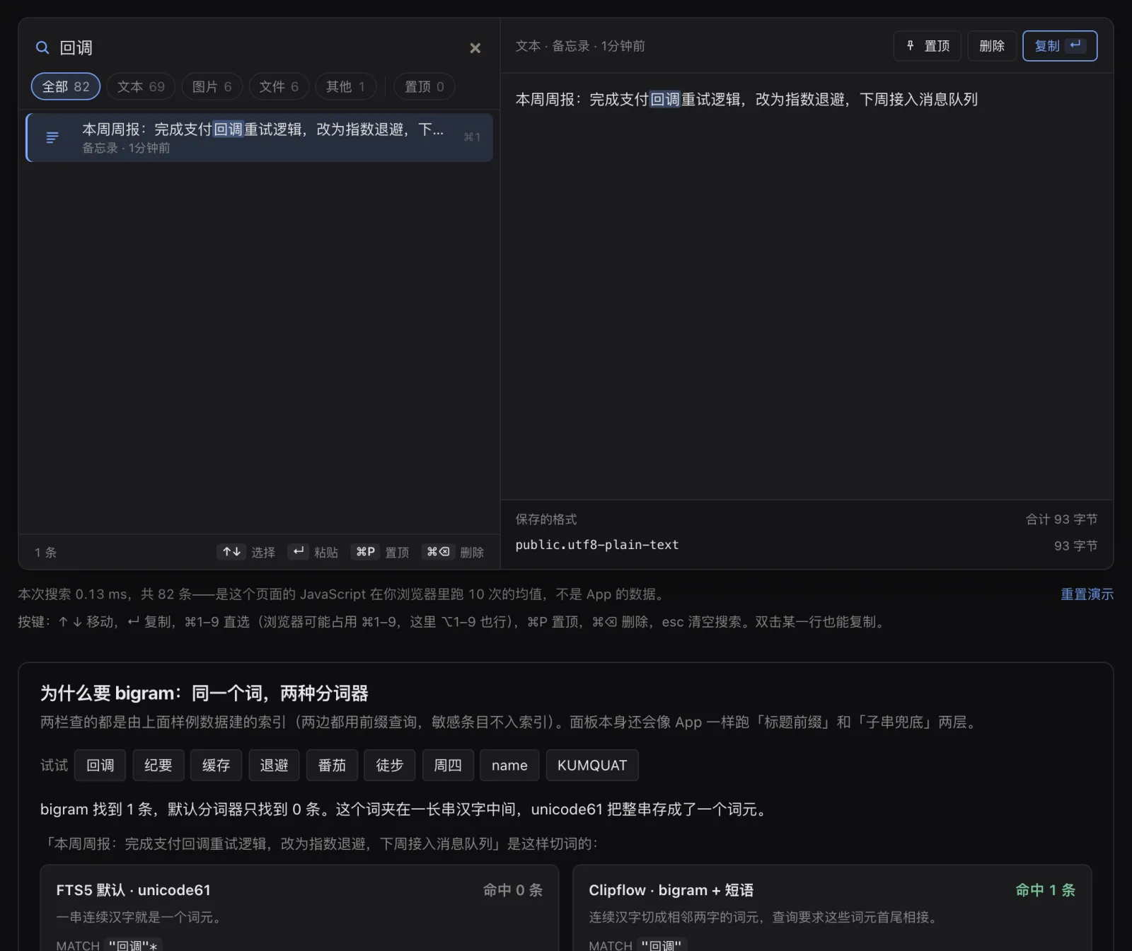The width and height of the screenshot is (1132, 951).
Task: Select the 全部 82 filter tab
Action: 66,86
